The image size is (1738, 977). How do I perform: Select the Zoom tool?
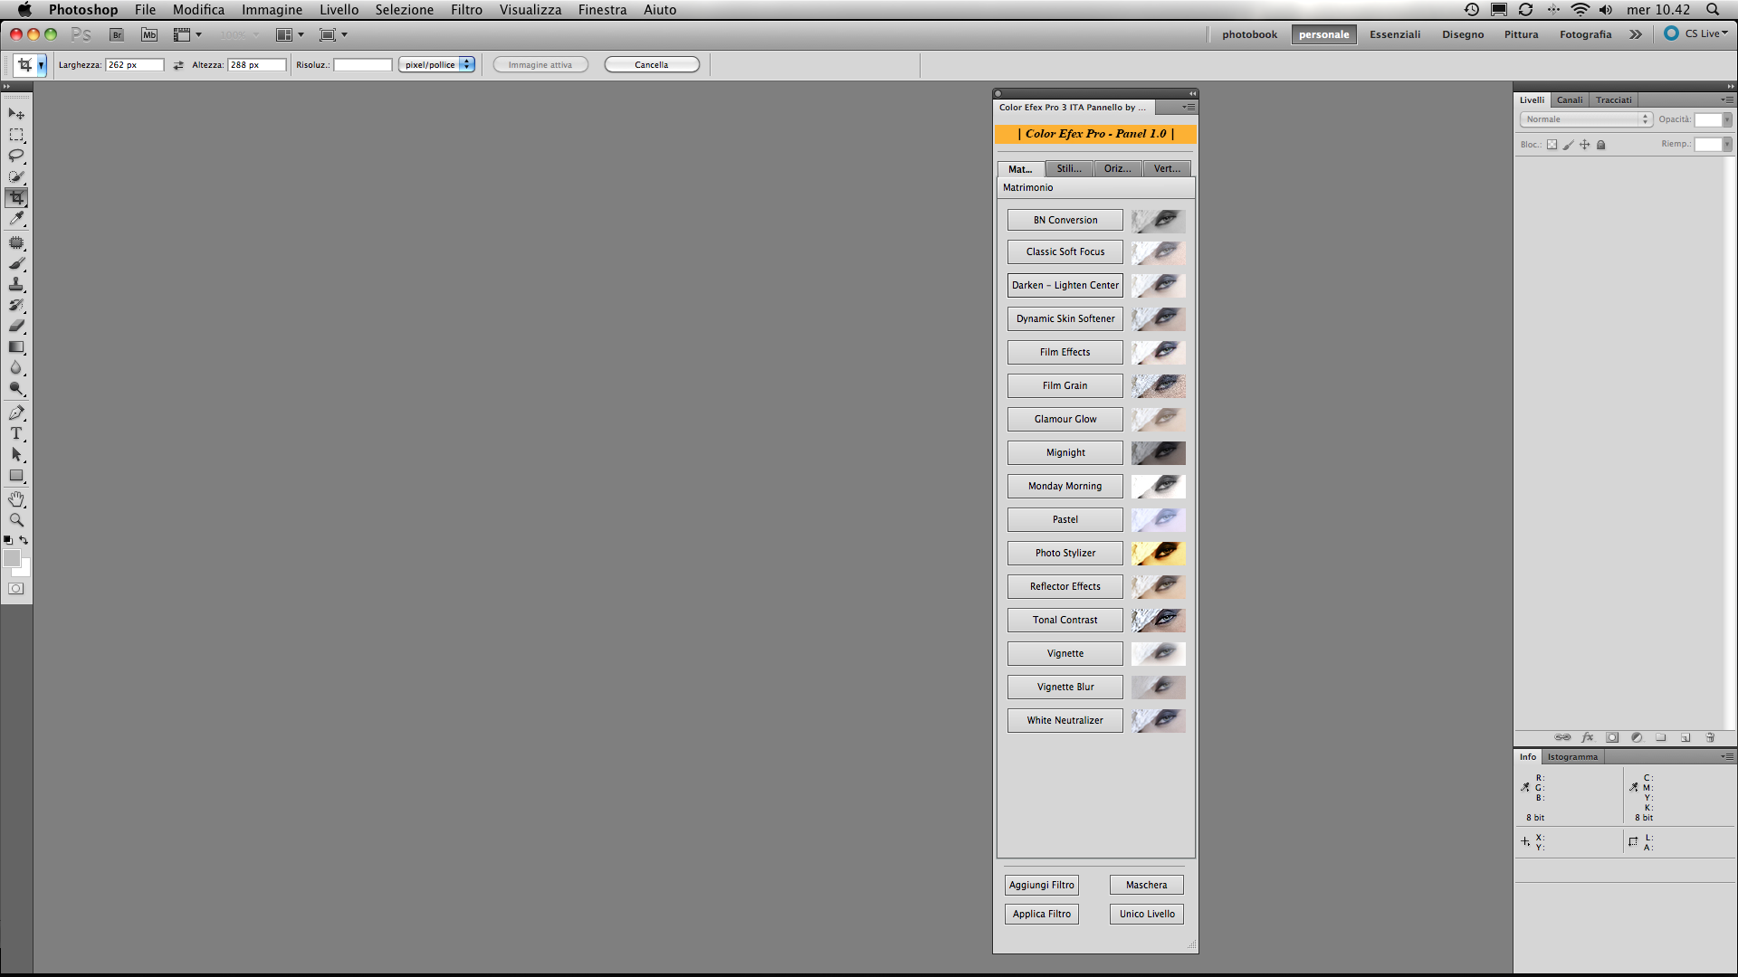click(16, 520)
